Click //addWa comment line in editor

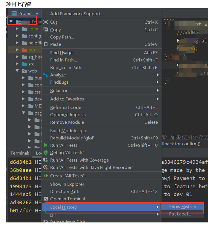[188, 33]
